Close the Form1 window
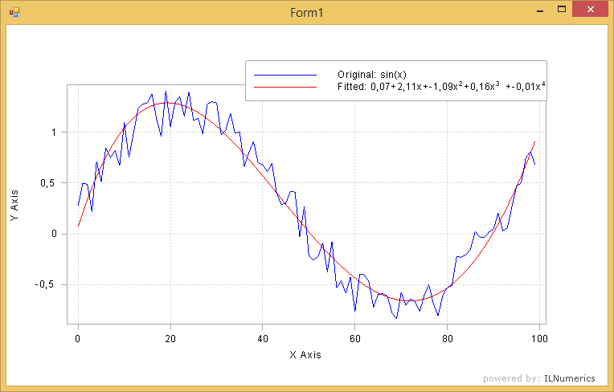The image size is (614, 392). coord(591,10)
